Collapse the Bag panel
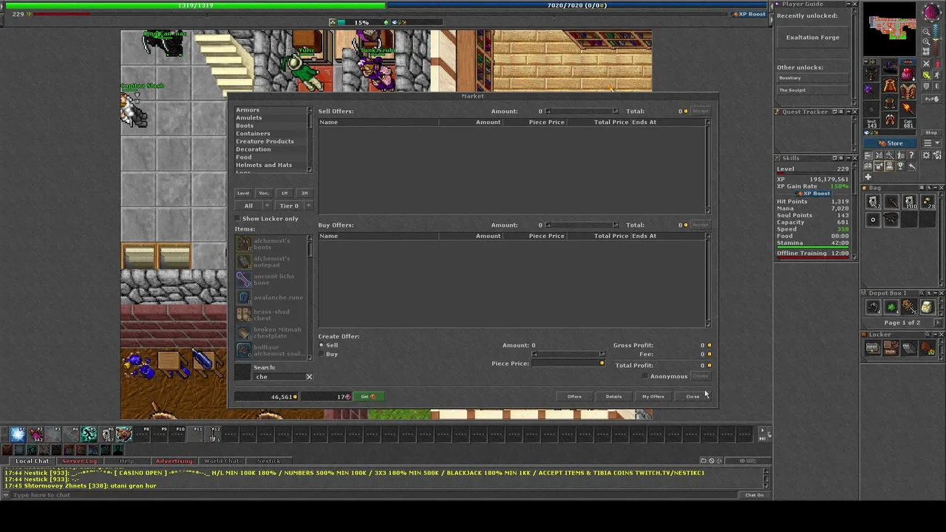Screen dimensions: 946x532 936,188
